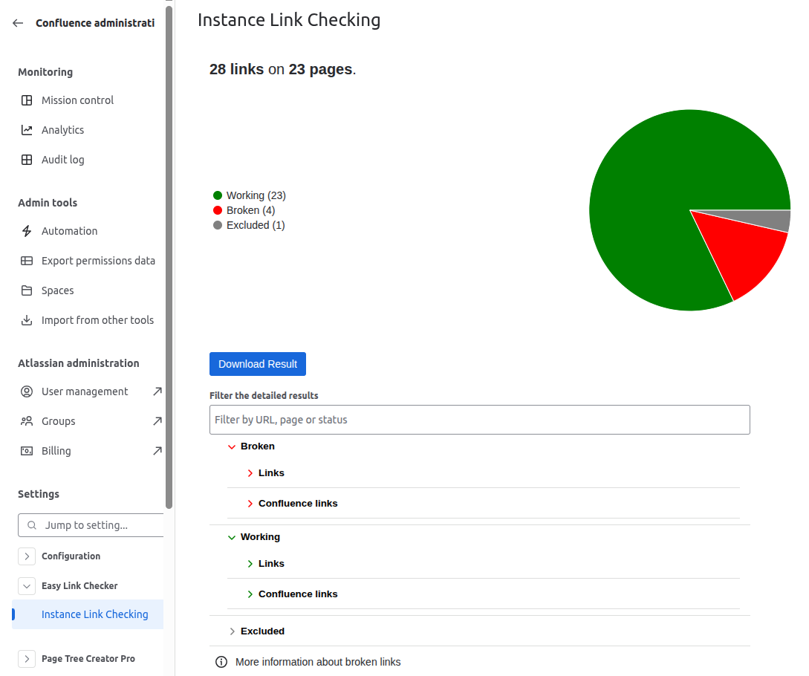Click the Automation lightning bolt icon

[27, 231]
